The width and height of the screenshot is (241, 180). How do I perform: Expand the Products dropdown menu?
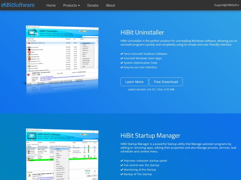click(71, 5)
